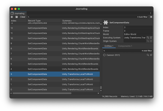Open Cannon entity with go-to icon
The height and width of the screenshot is (111, 163).
click(151, 55)
